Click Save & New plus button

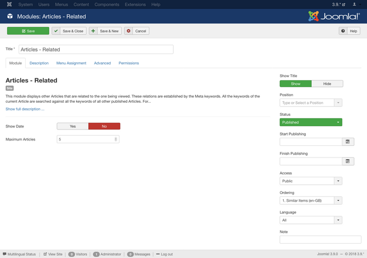94,31
